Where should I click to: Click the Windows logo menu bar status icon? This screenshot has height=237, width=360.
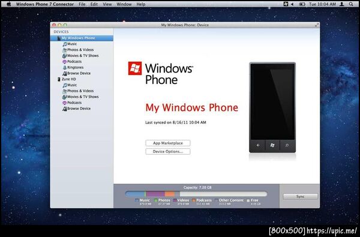(286, 4)
